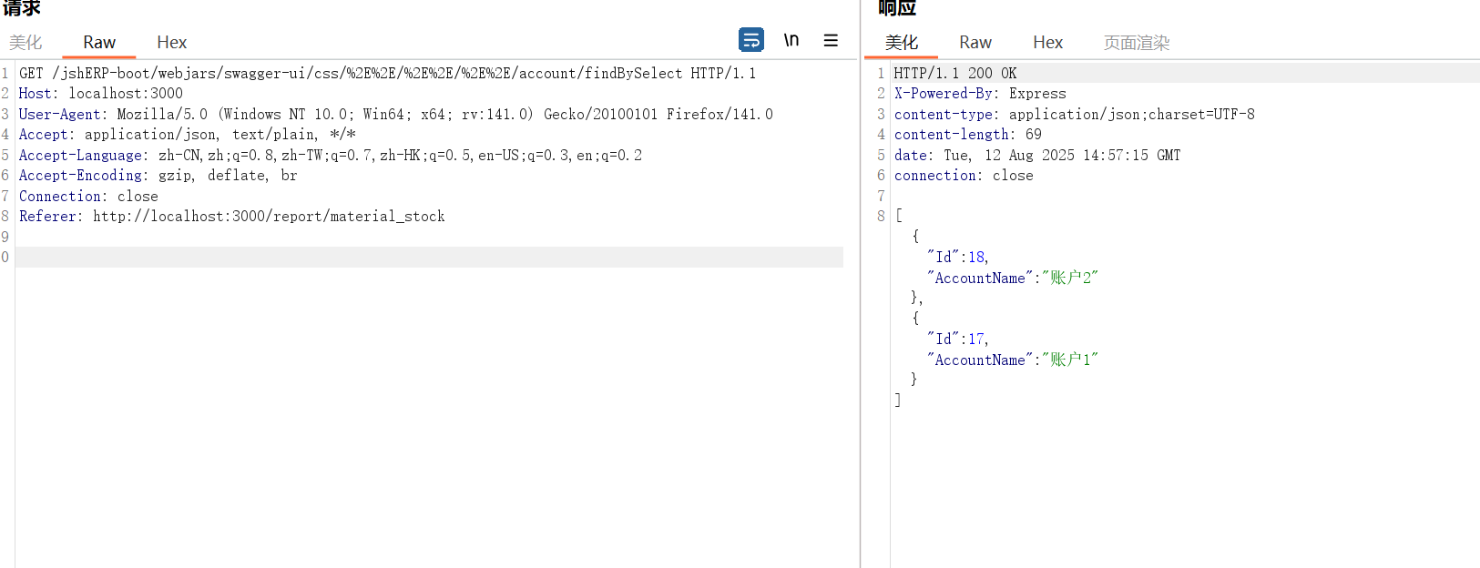Switch to the request 美化 tab
Screen dimensions: 1480x568
click(x=26, y=43)
